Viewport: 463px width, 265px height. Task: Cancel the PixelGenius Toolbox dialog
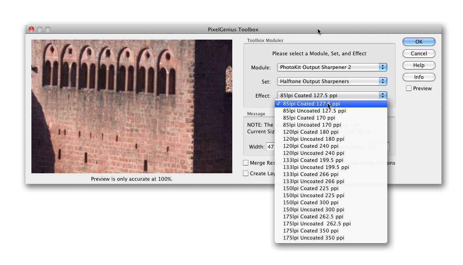click(419, 53)
